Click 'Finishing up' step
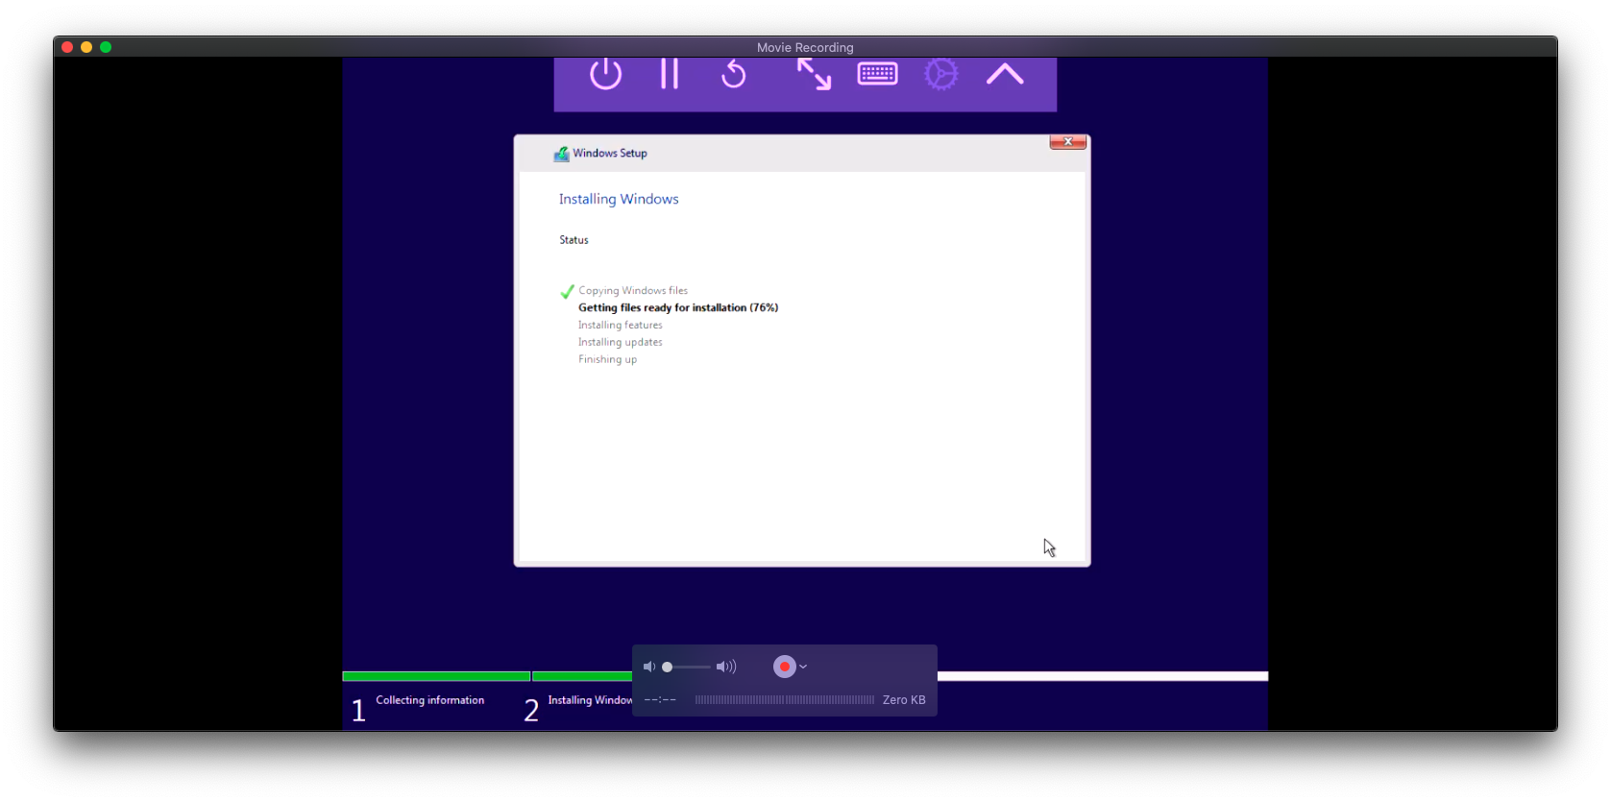Screen dimensions: 1611x802 (607, 359)
